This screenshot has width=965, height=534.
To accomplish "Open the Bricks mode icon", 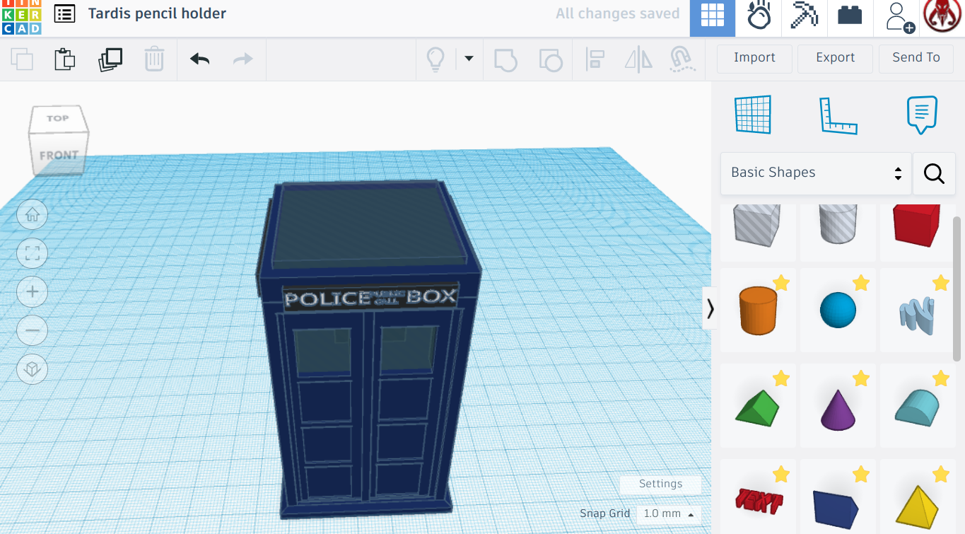I will (x=850, y=16).
